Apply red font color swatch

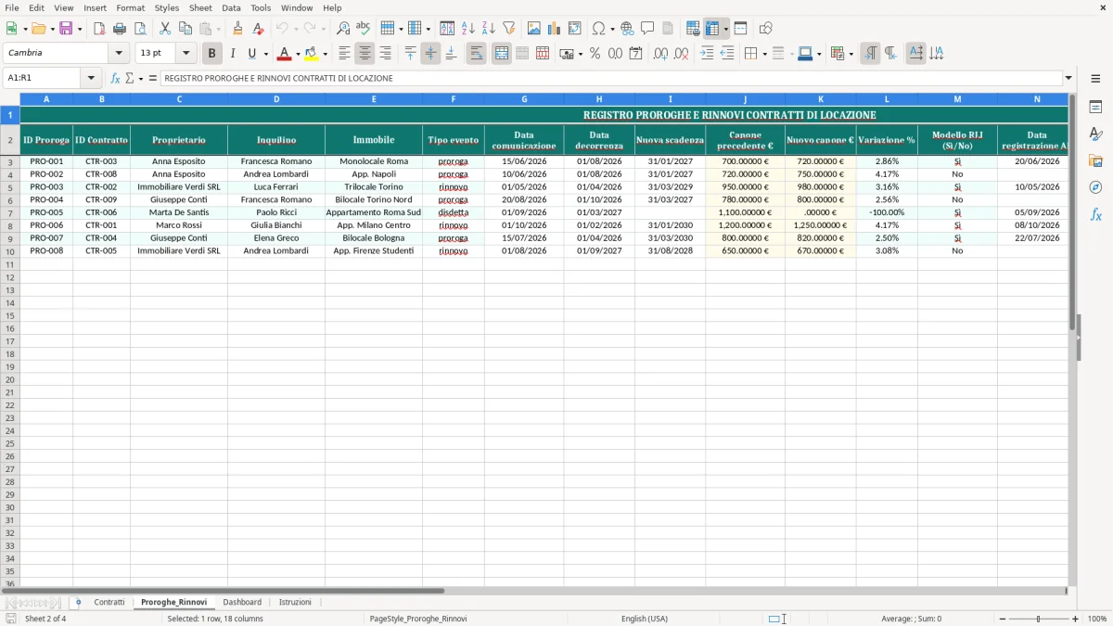click(286, 54)
